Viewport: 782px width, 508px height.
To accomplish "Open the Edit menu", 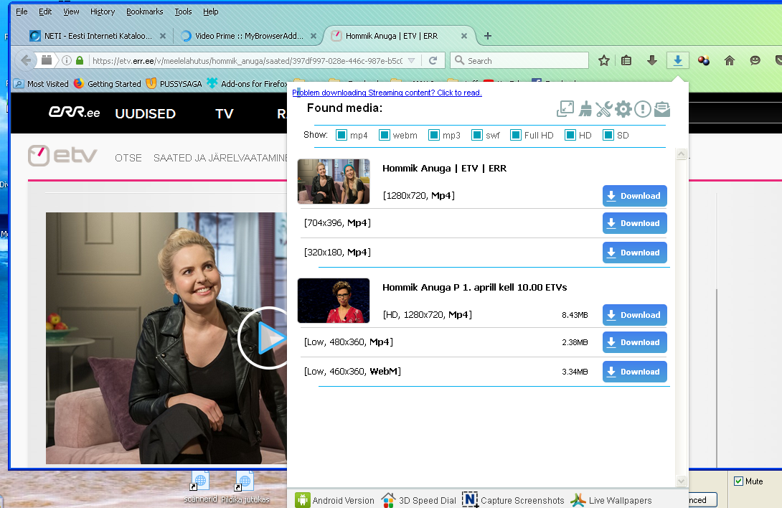I will pyautogui.click(x=45, y=11).
